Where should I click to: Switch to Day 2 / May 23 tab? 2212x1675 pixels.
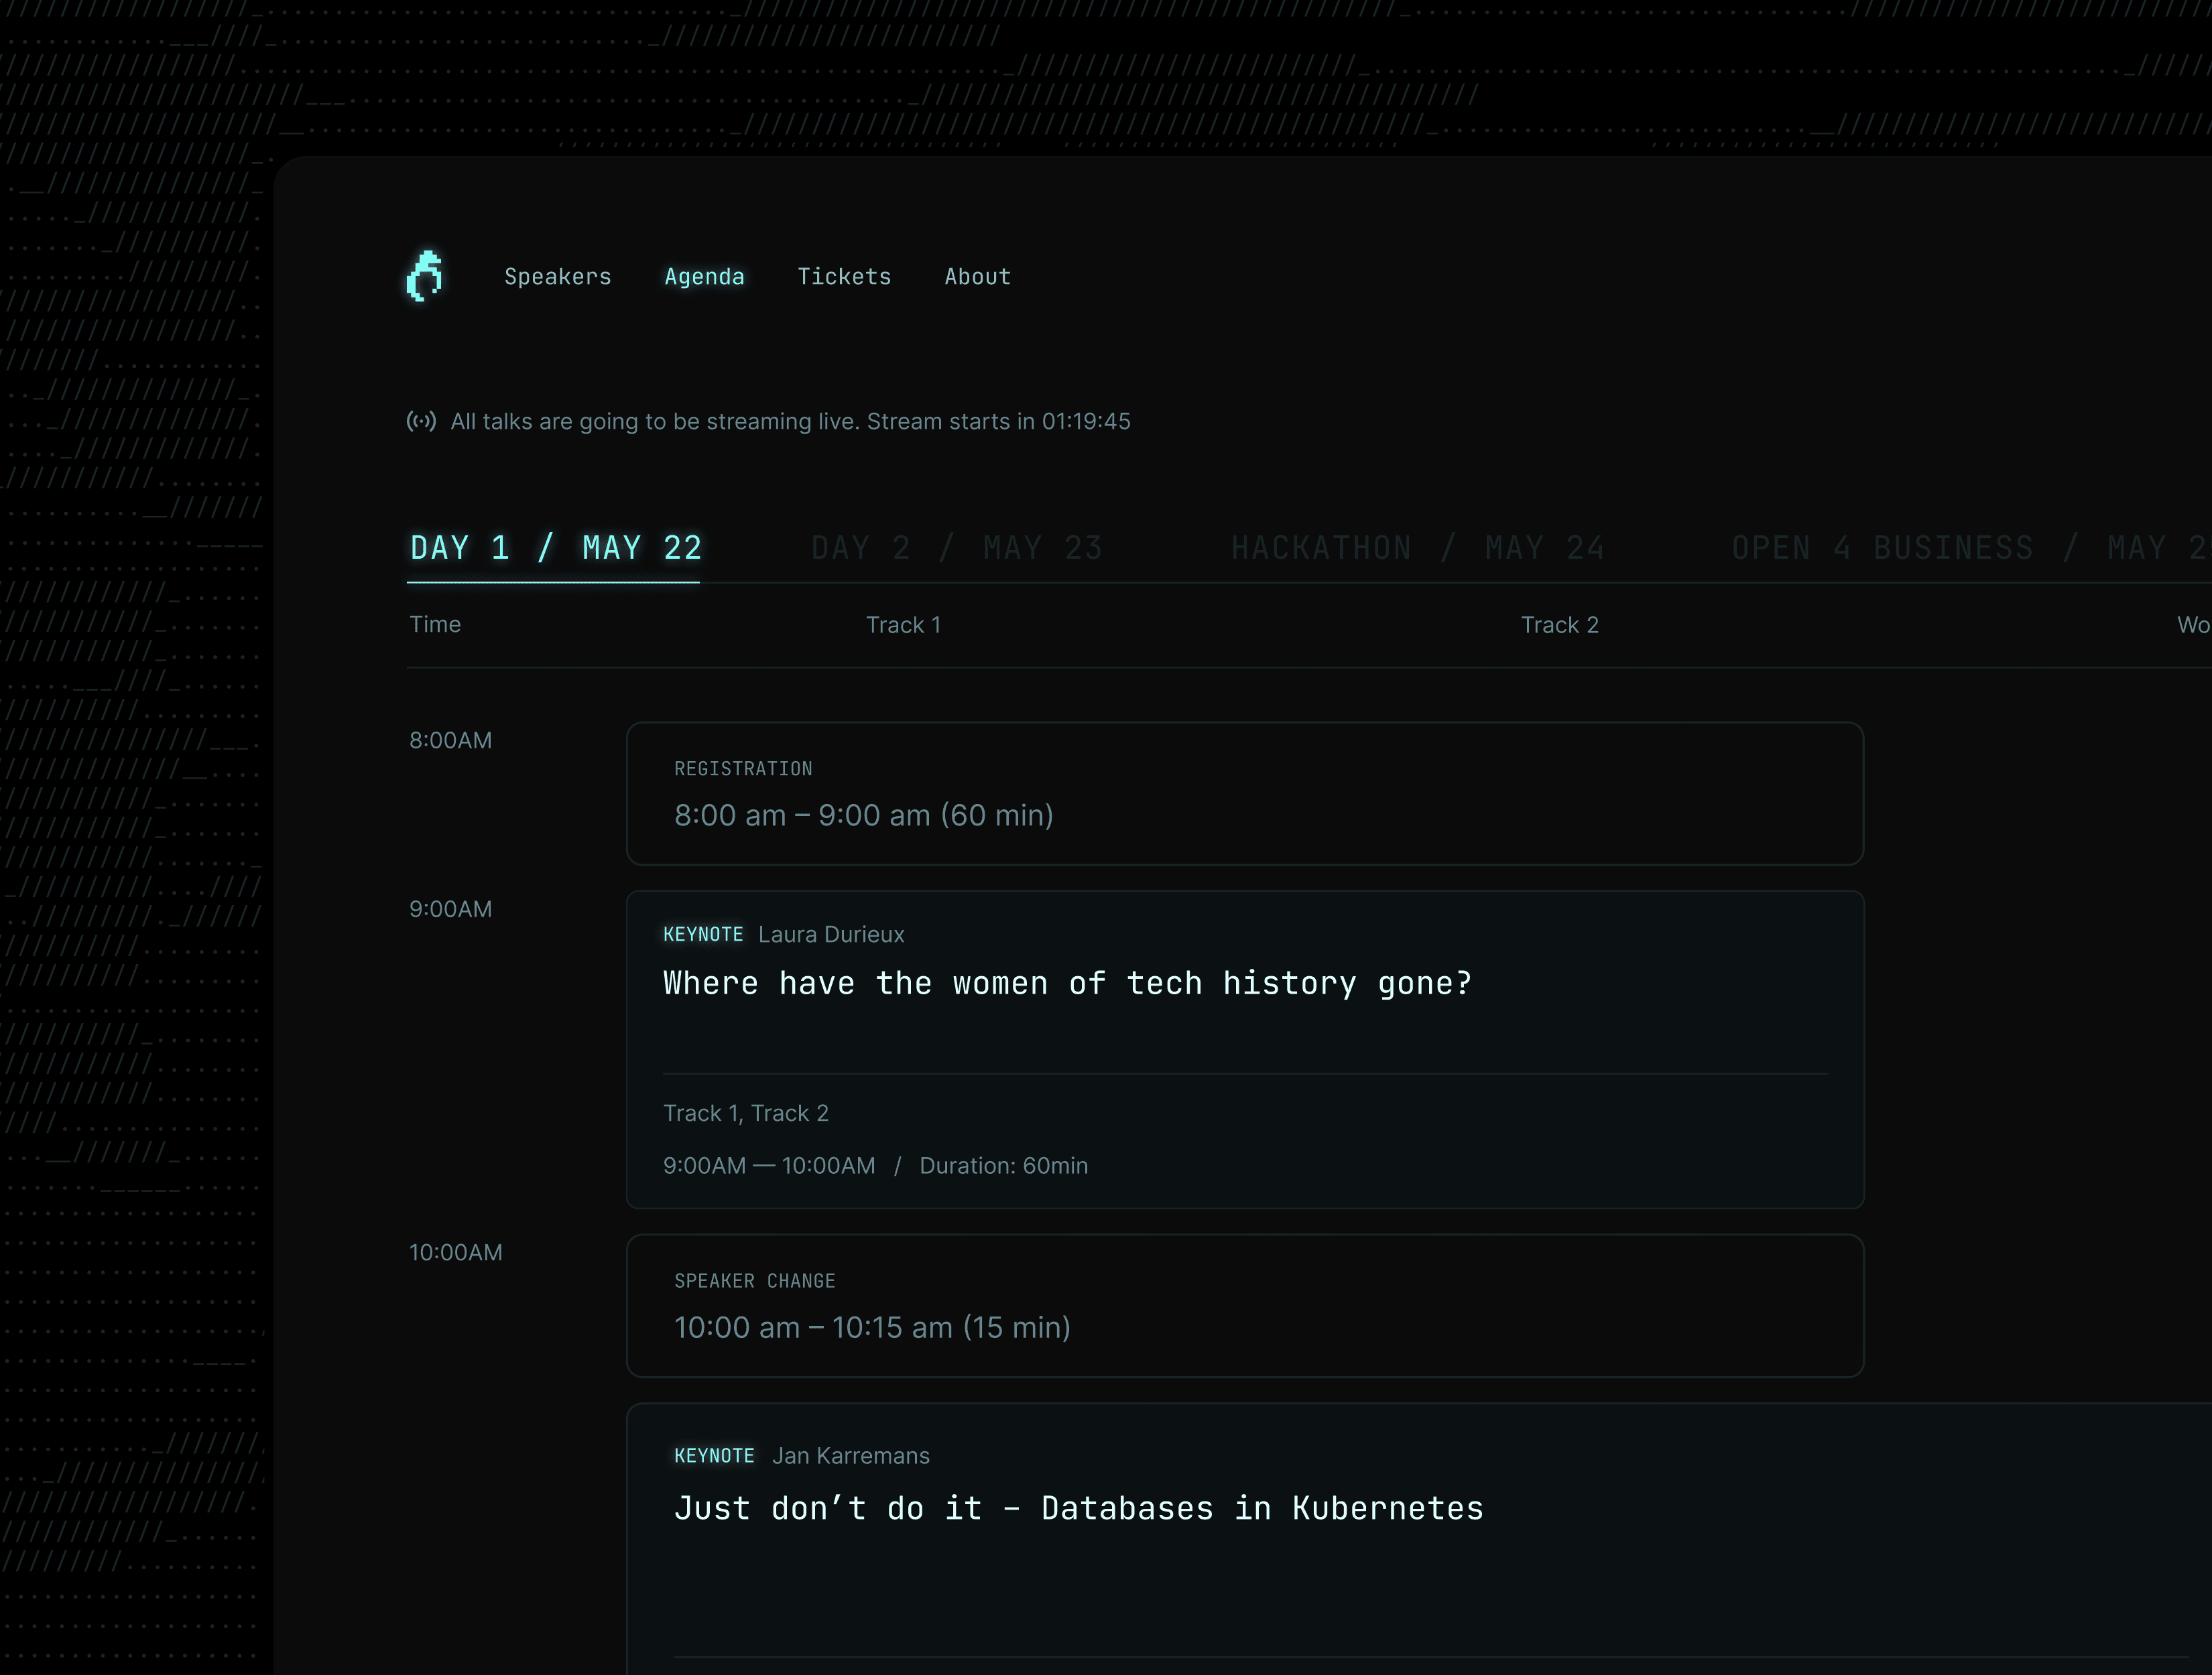(x=956, y=547)
